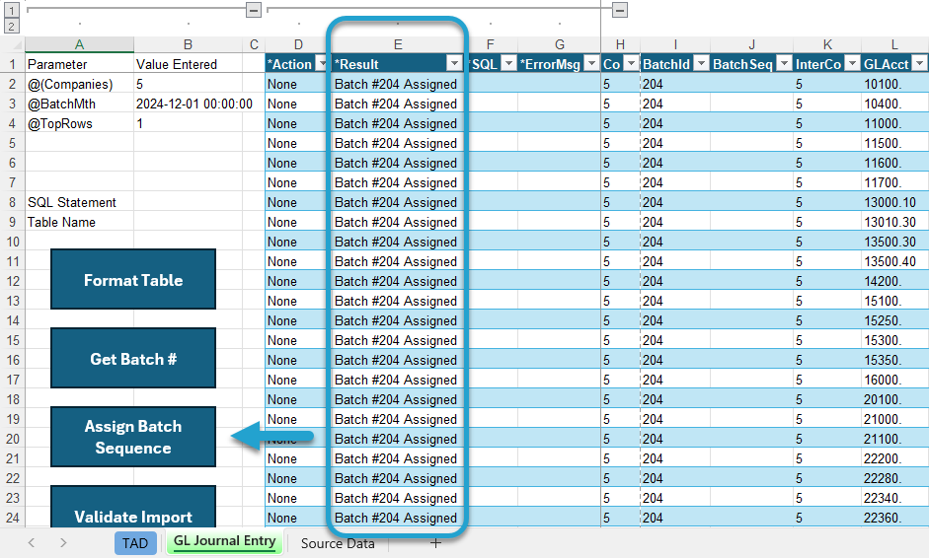Viewport: 929px width, 558px height.
Task: Select GLAcct cell 21100.
Action: coord(894,439)
